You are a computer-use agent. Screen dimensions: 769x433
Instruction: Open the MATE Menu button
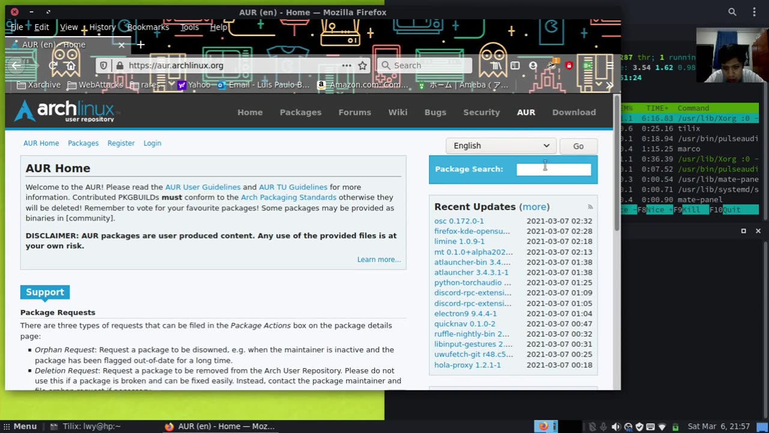pyautogui.click(x=20, y=426)
